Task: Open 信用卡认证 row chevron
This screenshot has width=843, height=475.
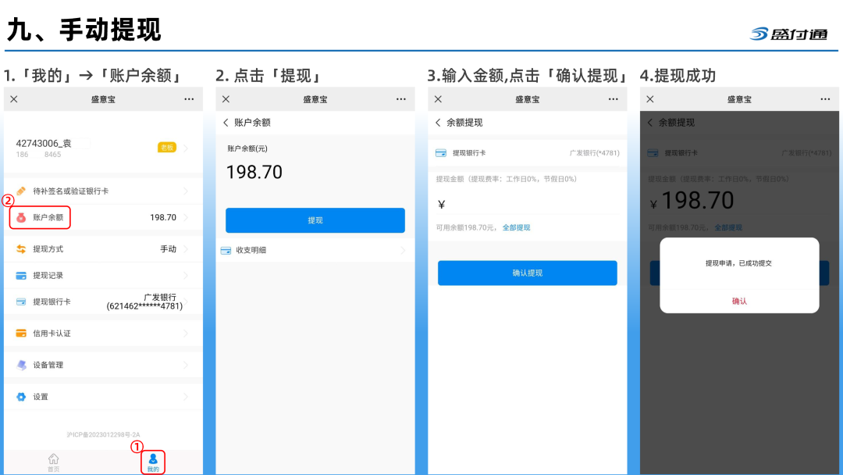Action: [186, 334]
